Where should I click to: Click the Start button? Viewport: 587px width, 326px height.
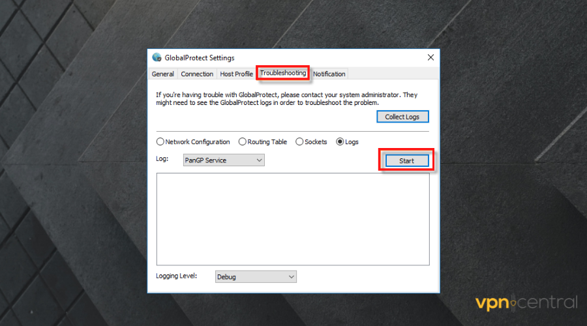(x=406, y=161)
